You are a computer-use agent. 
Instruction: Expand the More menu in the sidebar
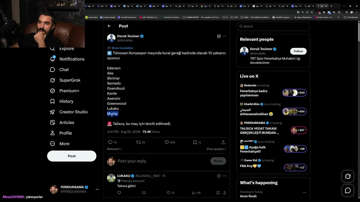59,144
